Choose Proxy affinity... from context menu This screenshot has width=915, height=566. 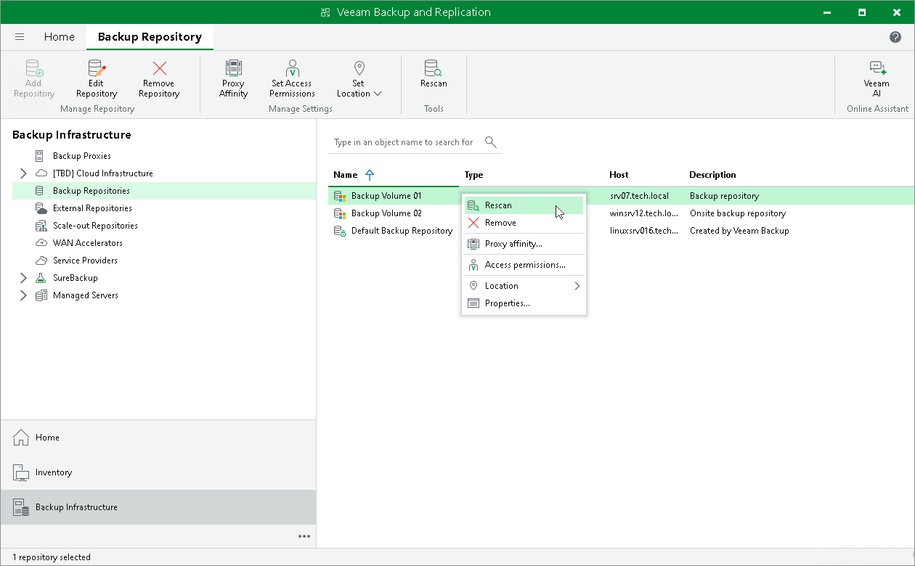pos(524,244)
